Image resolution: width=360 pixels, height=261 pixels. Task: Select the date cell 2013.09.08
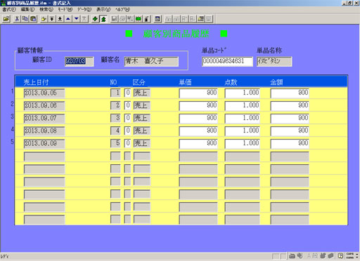pos(44,130)
